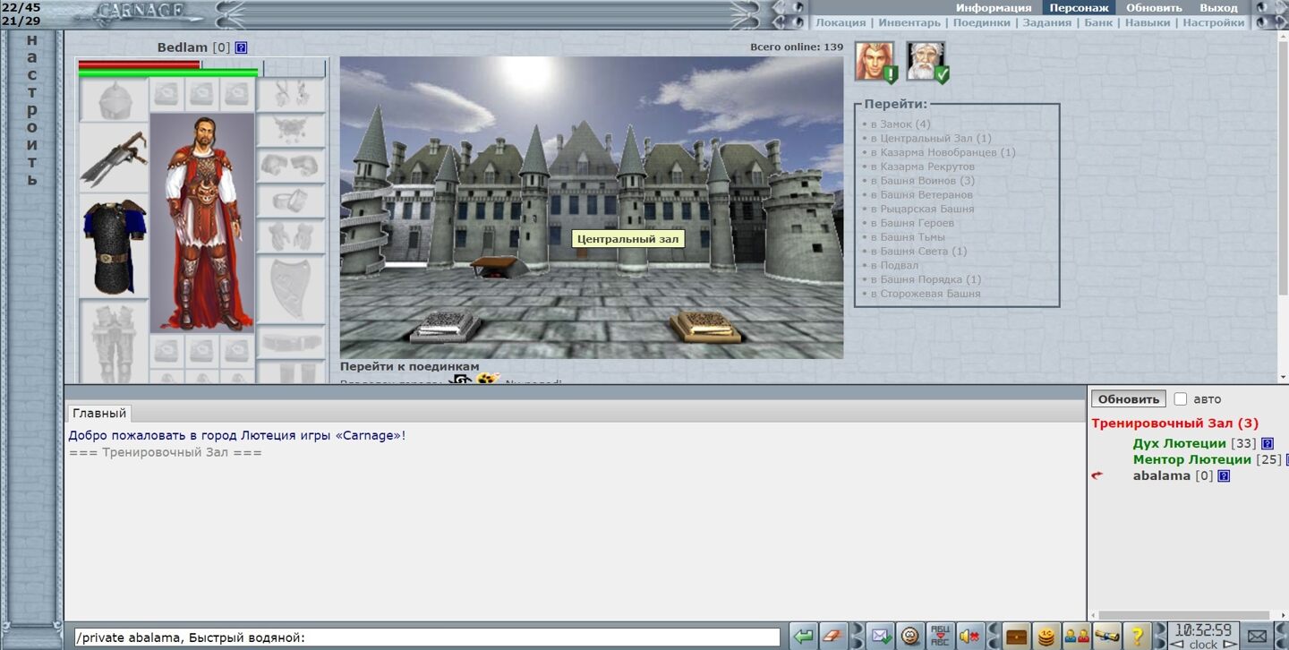Open the mail envelope beside the clock
The height and width of the screenshot is (650, 1289).
pos(1257,636)
